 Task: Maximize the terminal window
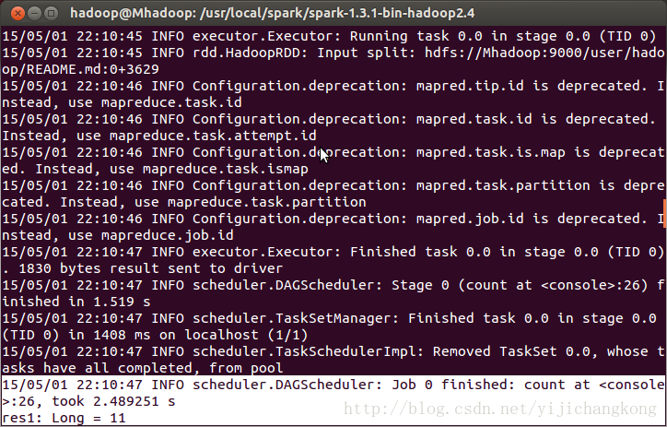point(51,14)
